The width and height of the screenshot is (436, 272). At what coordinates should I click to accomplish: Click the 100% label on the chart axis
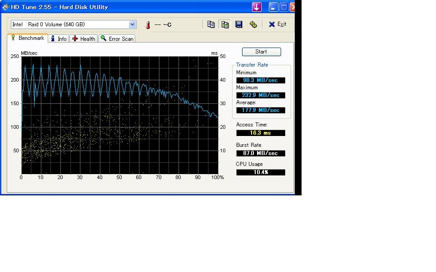tap(218, 177)
